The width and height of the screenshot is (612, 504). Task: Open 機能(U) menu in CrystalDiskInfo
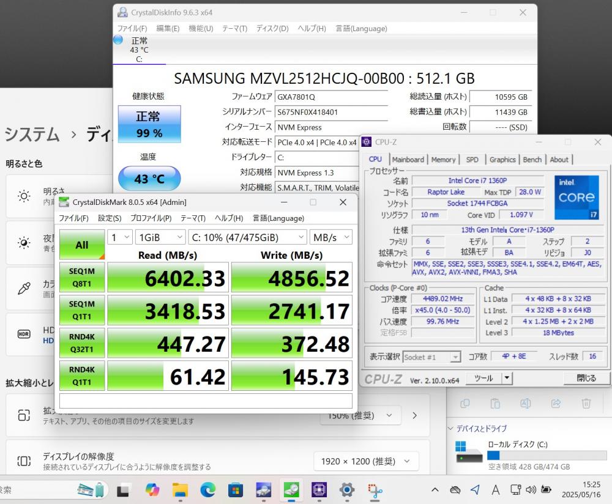click(201, 29)
